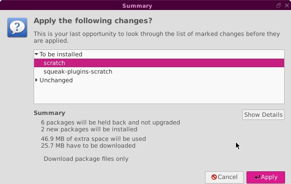Click the enter arrow icon on Apply

(x=257, y=177)
